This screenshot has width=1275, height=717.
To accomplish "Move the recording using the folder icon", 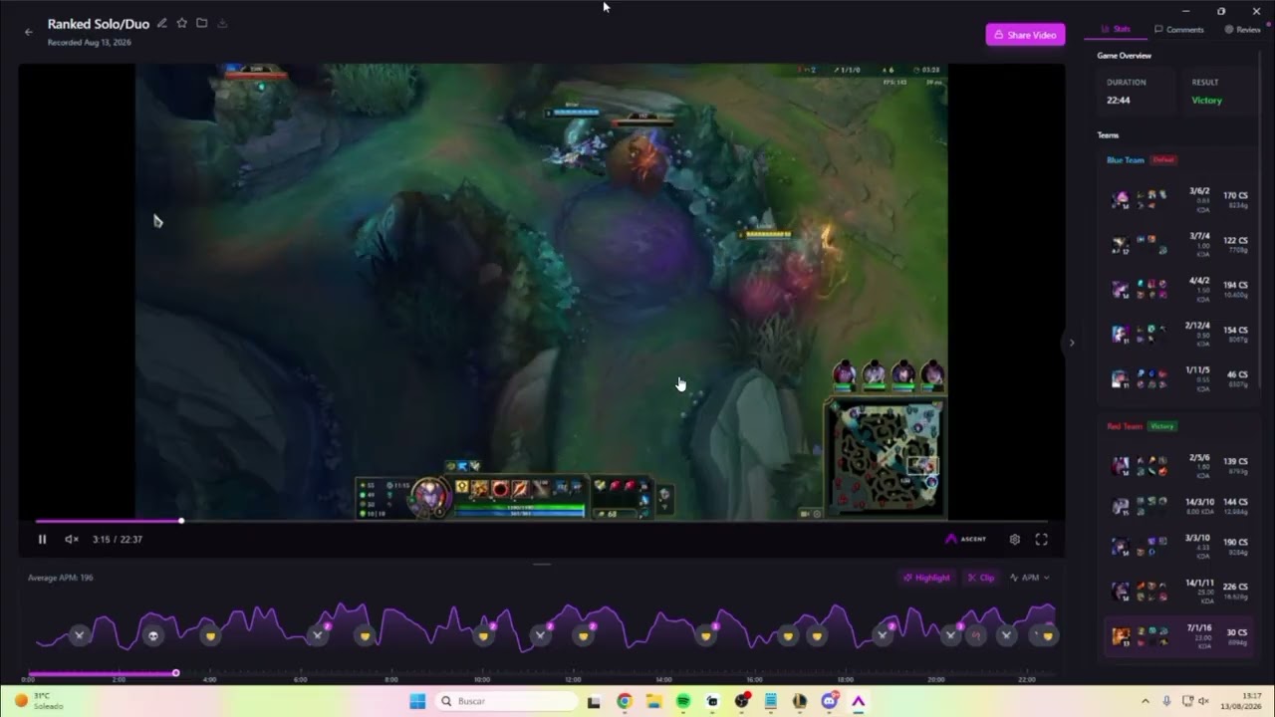I will 201,23.
